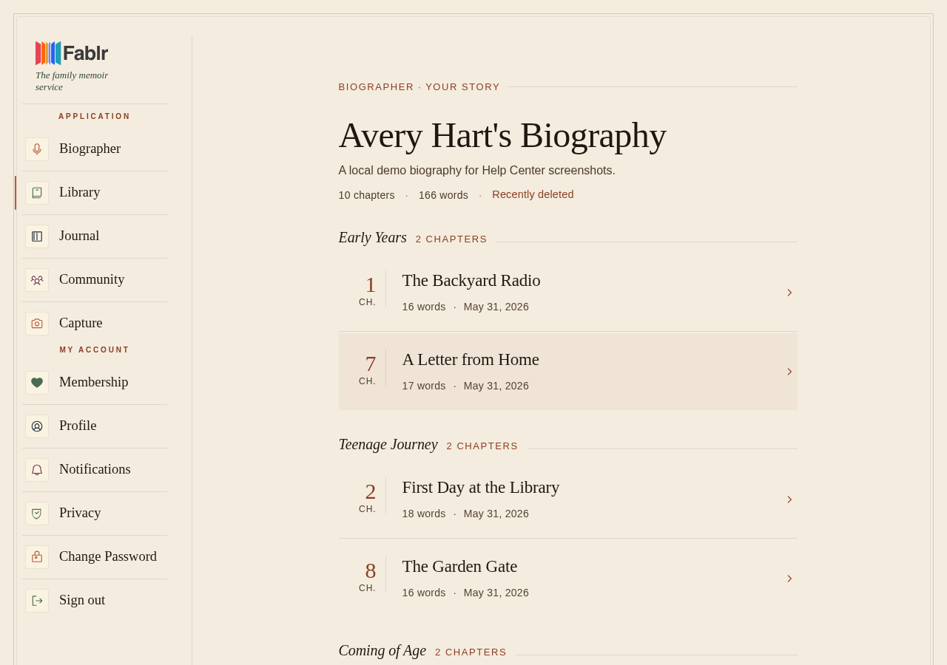Go to the Sign out menu item
This screenshot has width=947, height=665.
pyautogui.click(x=95, y=601)
